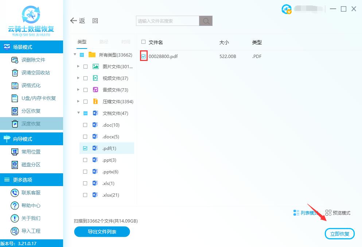
Task: Check the .docx(5) checkbox
Action: click(85, 137)
